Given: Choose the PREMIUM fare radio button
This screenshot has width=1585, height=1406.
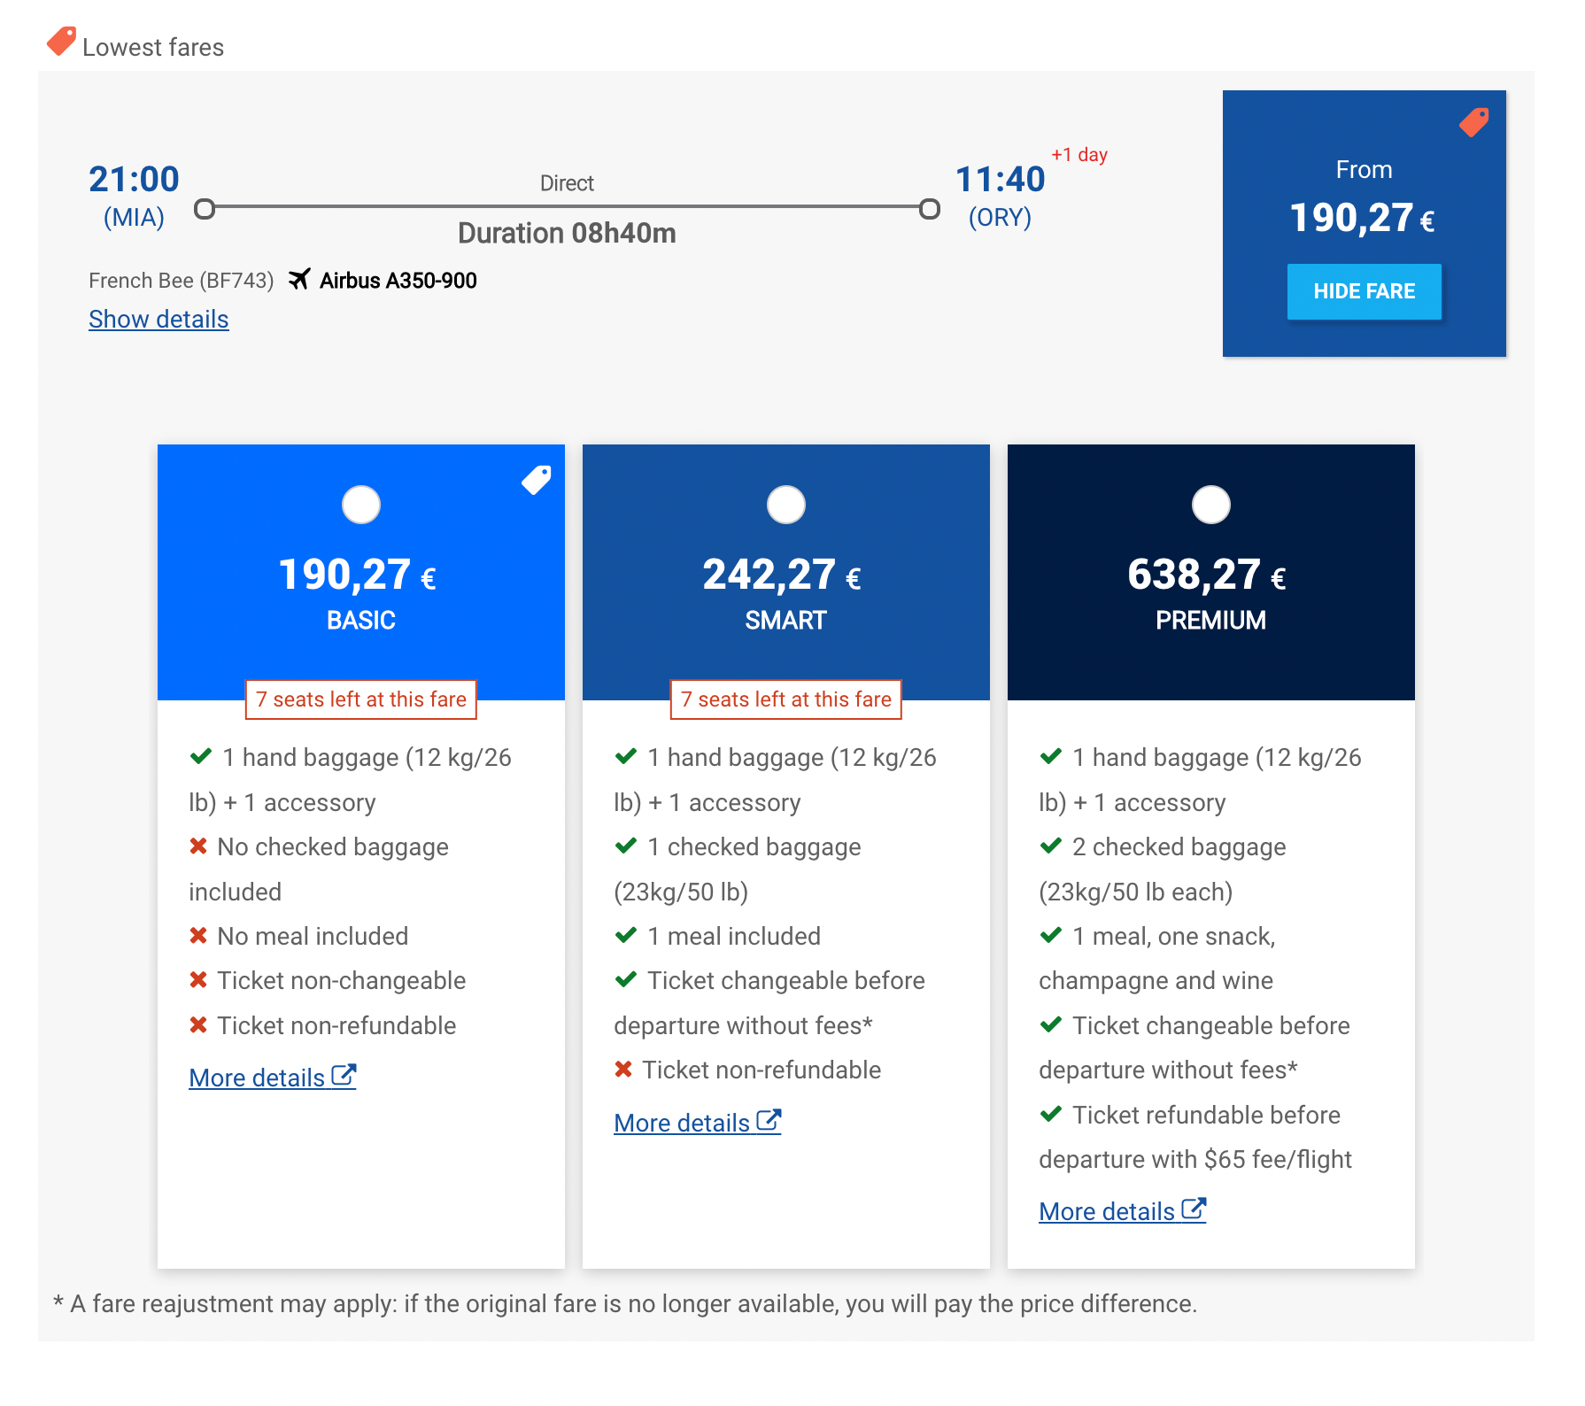Looking at the screenshot, I should (x=1210, y=505).
